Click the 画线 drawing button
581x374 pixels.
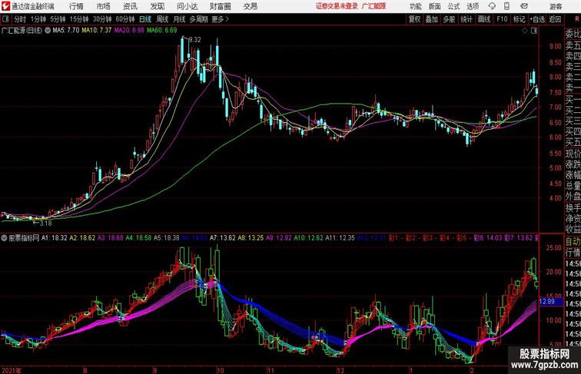click(484, 19)
